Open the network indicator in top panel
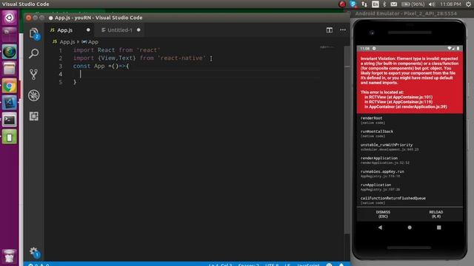Screen dimensions: 474x266 (x=364, y=4)
